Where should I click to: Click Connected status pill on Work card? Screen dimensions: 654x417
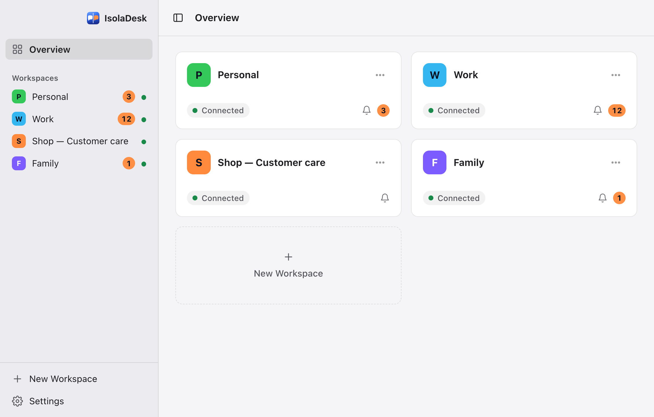[454, 110]
